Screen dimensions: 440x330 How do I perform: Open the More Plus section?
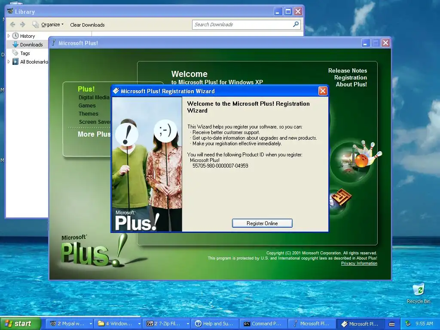(x=94, y=134)
